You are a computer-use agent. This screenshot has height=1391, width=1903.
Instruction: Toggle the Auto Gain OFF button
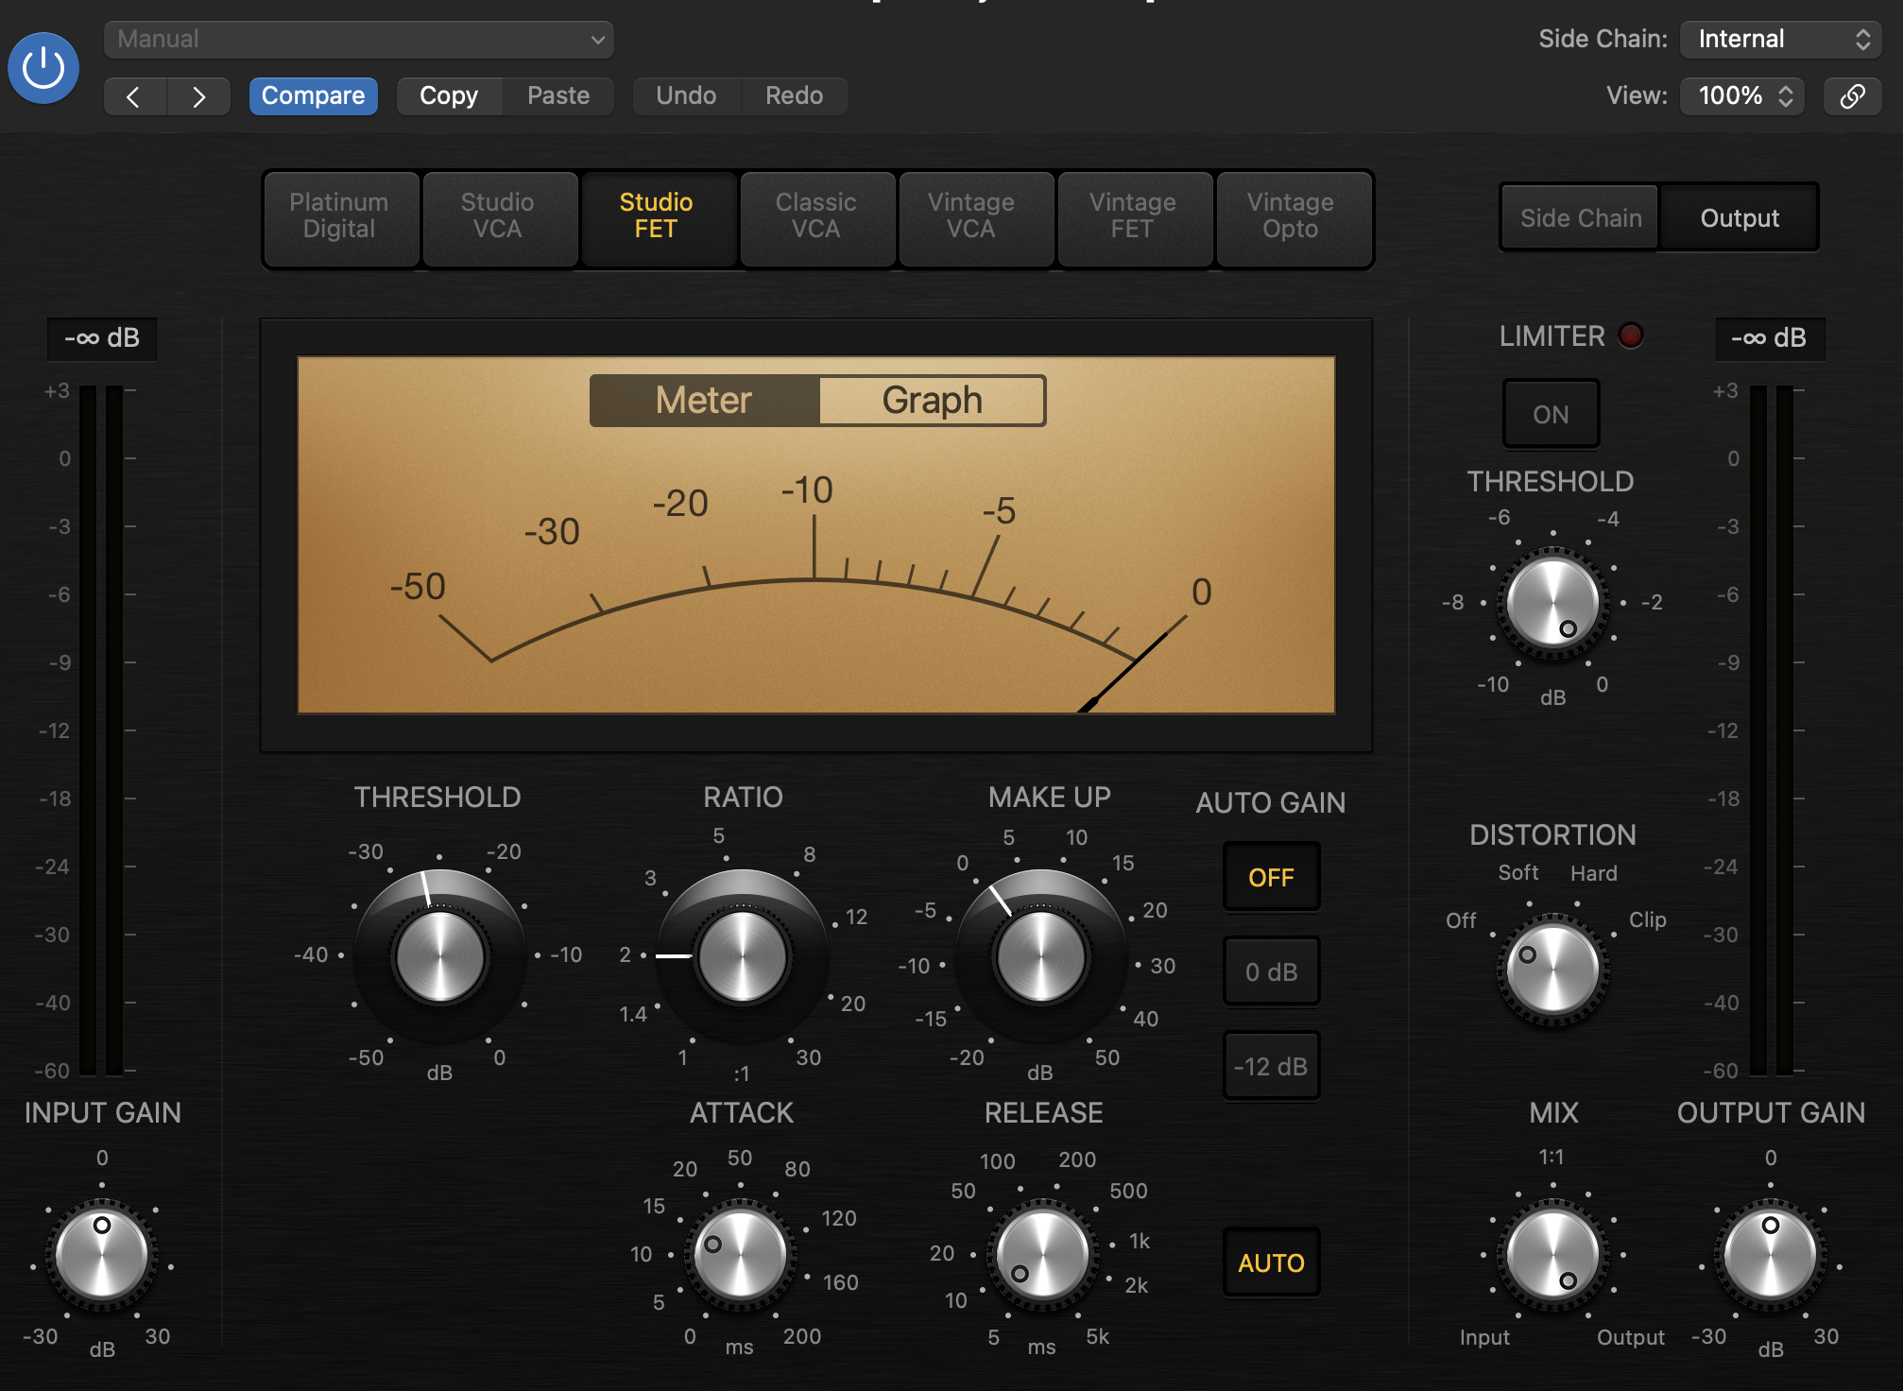tap(1270, 877)
